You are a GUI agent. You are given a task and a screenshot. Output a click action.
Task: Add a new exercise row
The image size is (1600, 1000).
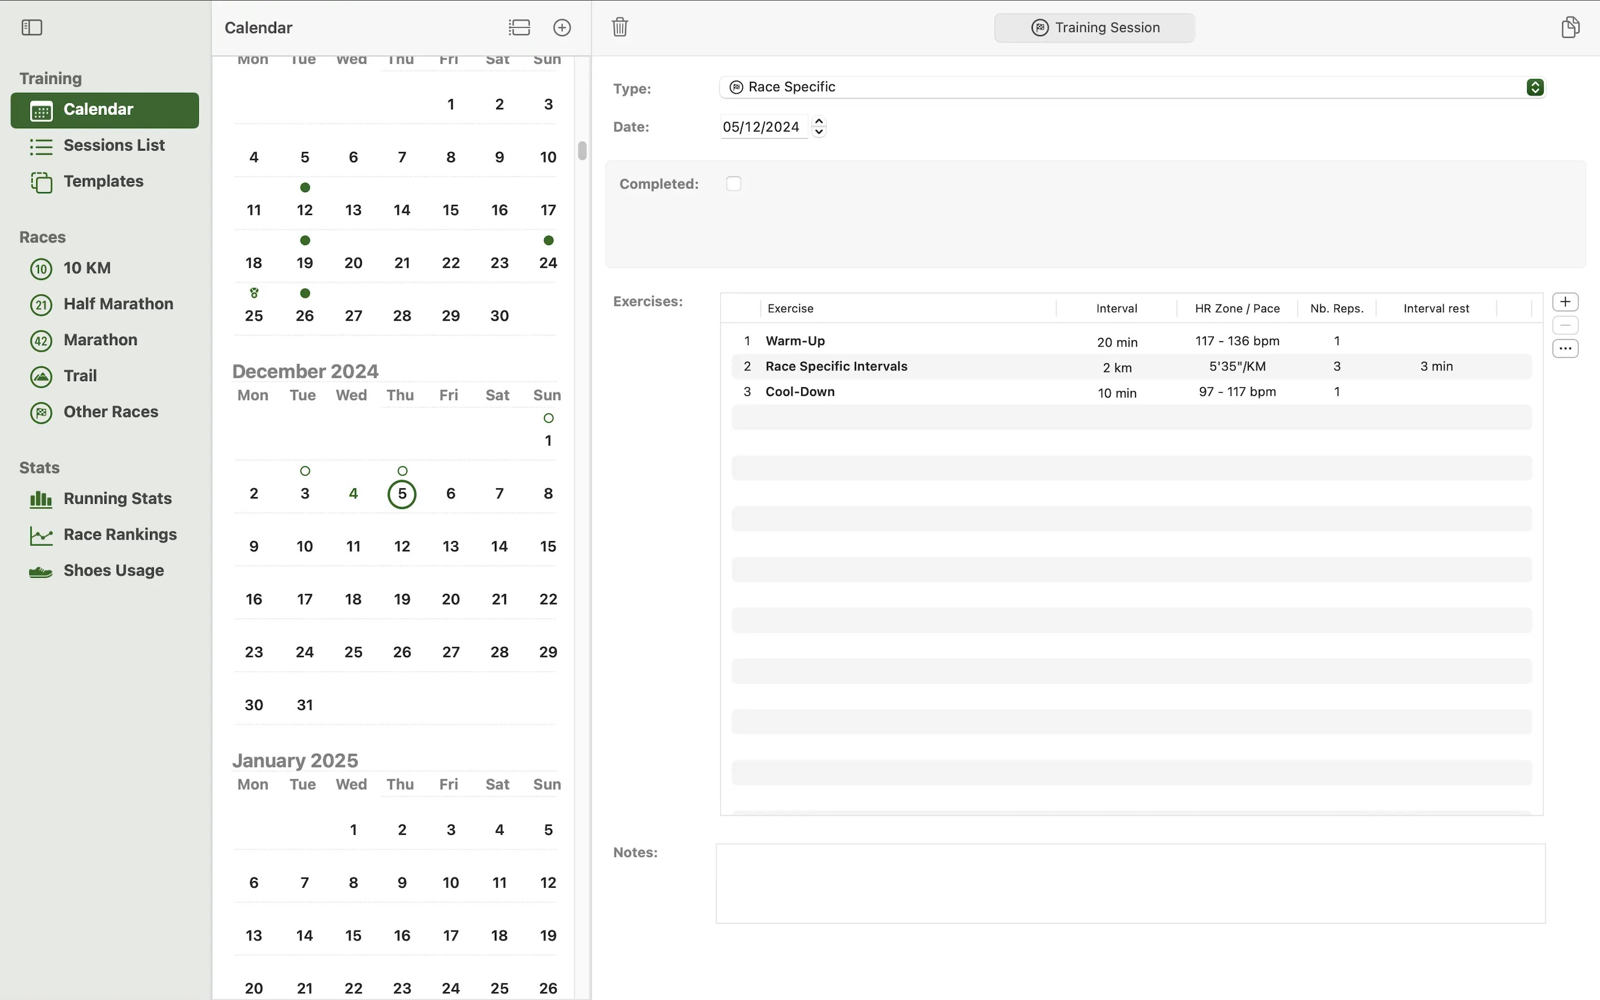tap(1565, 302)
